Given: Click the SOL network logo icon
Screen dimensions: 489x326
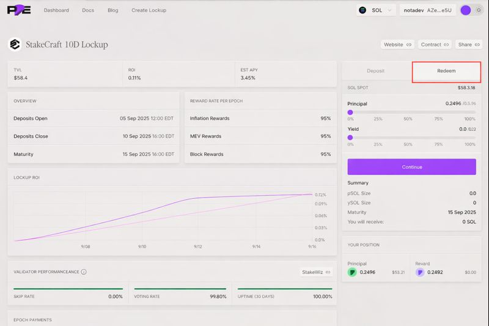Looking at the screenshot, I should (x=362, y=10).
